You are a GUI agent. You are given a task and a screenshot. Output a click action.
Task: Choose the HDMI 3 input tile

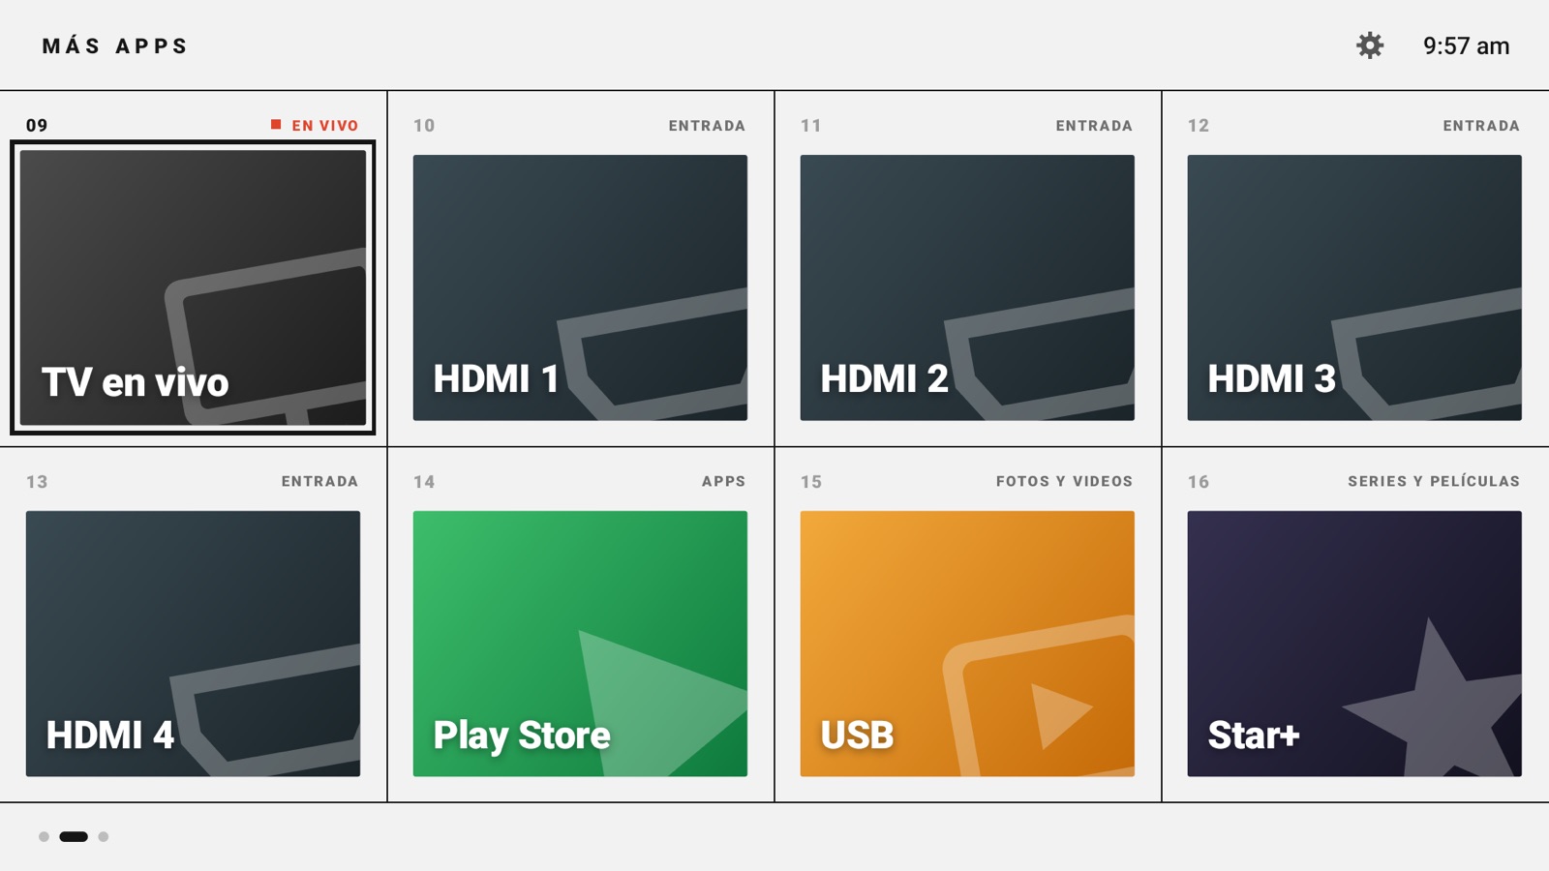coord(1354,287)
